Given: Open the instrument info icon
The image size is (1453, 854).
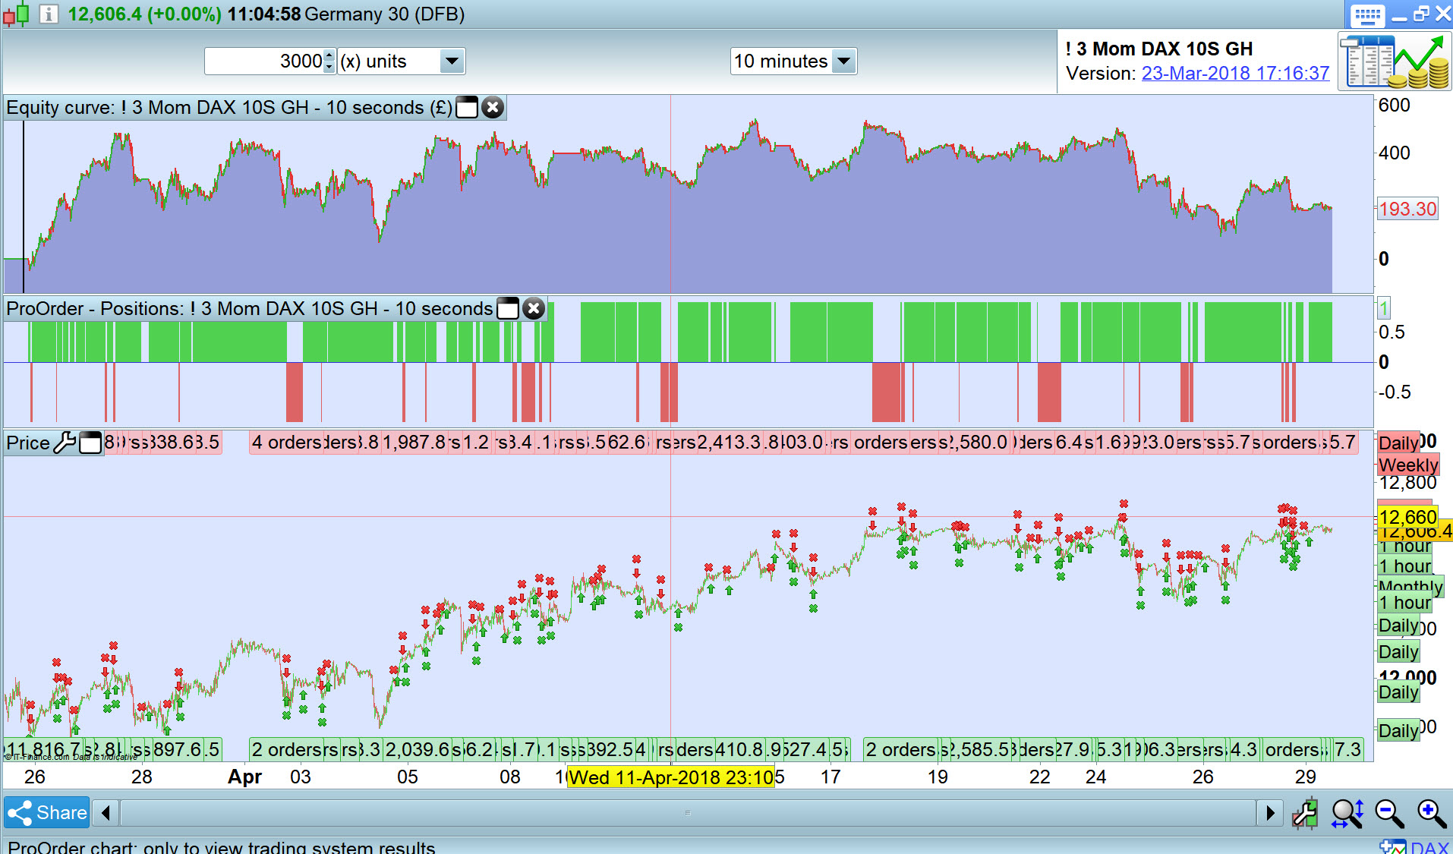Looking at the screenshot, I should click(49, 14).
